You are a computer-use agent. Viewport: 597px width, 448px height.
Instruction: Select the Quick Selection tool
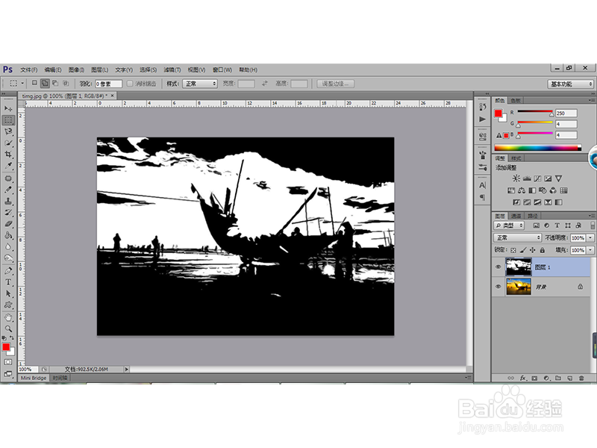(x=8, y=143)
